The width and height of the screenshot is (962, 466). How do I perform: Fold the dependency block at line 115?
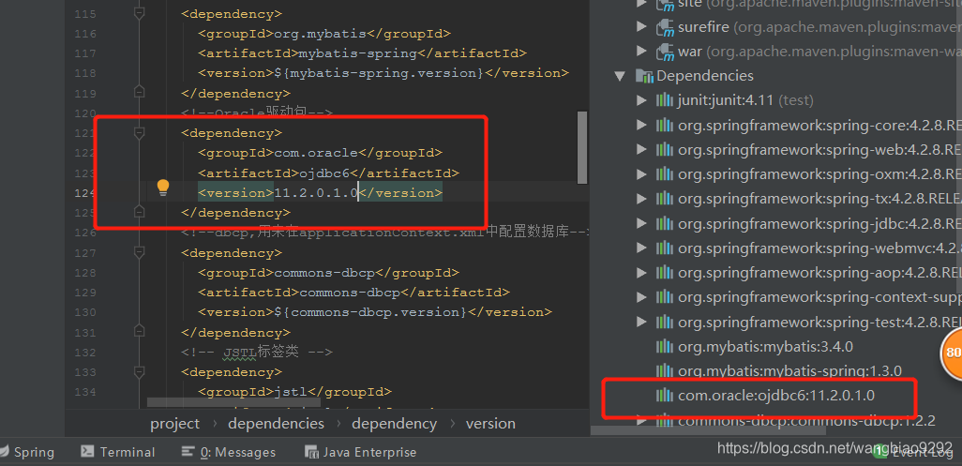140,13
